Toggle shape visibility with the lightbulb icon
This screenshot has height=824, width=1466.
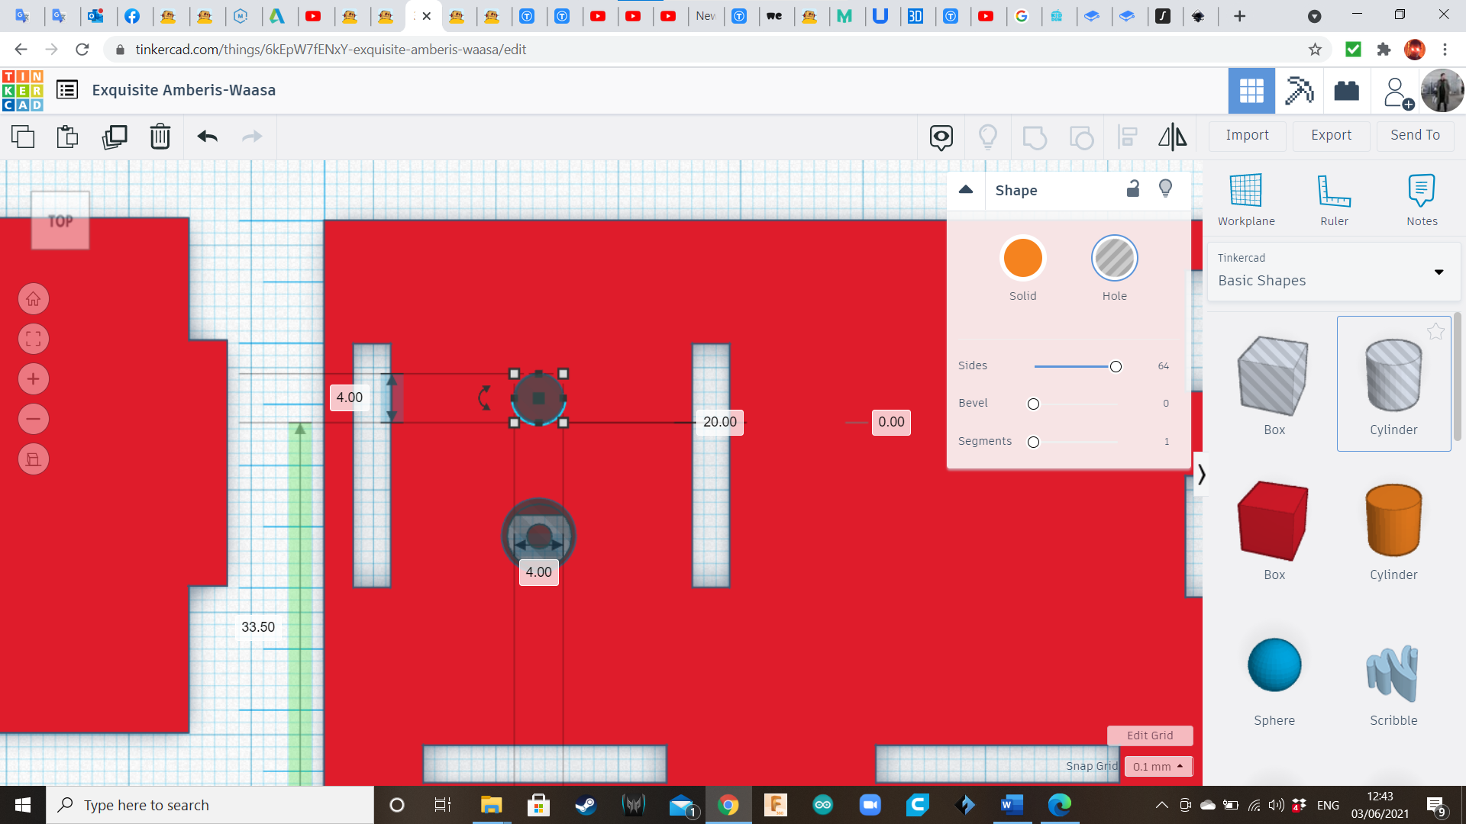1164,188
